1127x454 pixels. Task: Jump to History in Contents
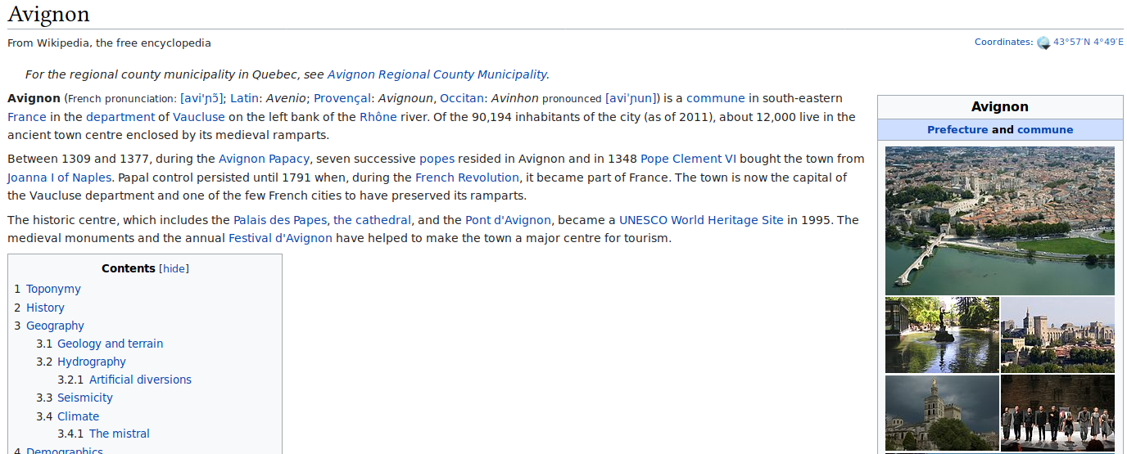click(45, 308)
